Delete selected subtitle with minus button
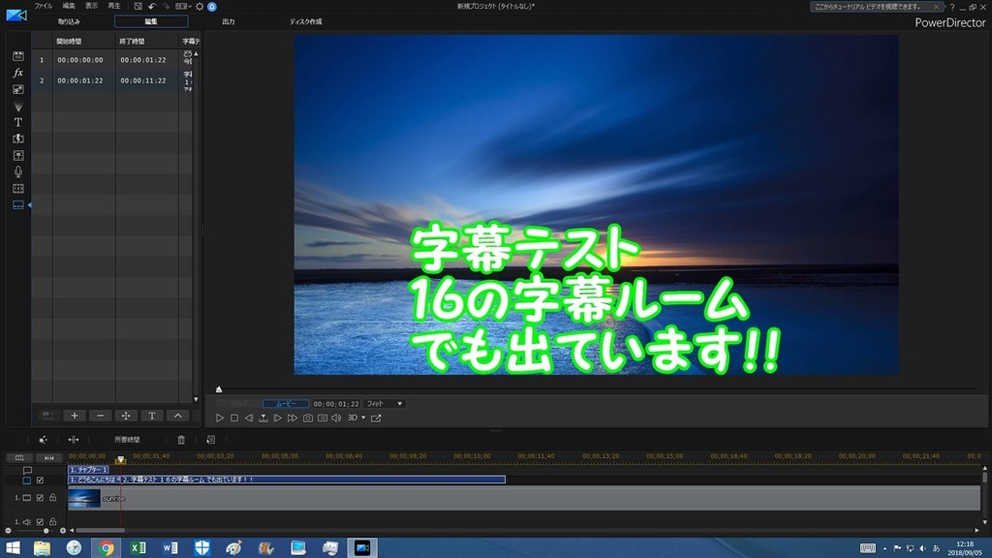The image size is (992, 558). tap(99, 415)
